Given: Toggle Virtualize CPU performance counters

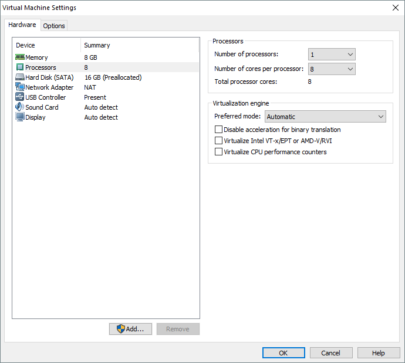Looking at the screenshot, I should tap(219, 152).
